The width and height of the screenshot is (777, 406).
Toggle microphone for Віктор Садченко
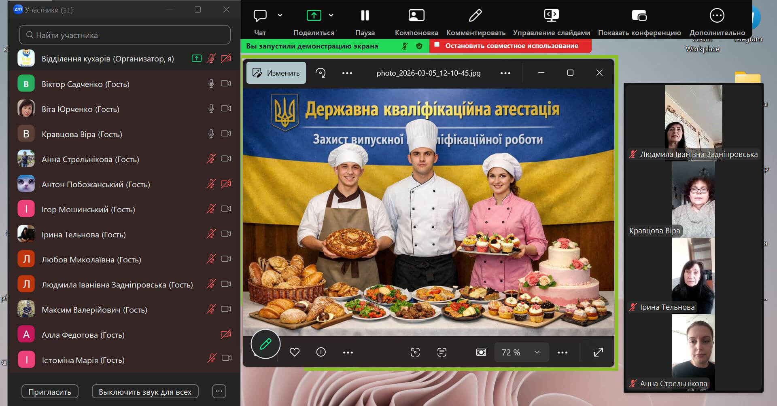point(211,84)
